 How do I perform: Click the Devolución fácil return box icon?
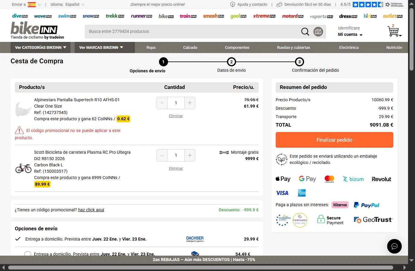click(280, 4)
